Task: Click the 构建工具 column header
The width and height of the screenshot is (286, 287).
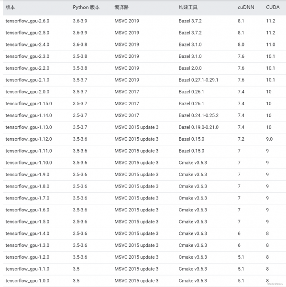Action: click(188, 7)
